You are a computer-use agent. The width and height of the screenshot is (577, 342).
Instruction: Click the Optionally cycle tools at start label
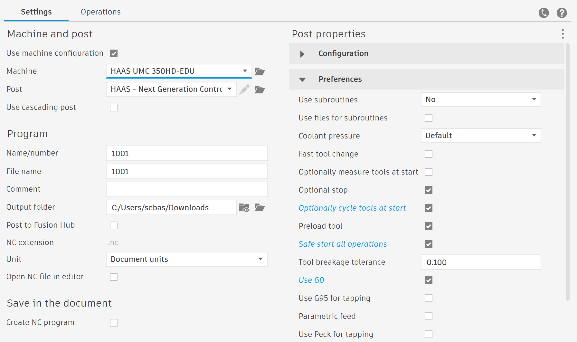(x=352, y=208)
